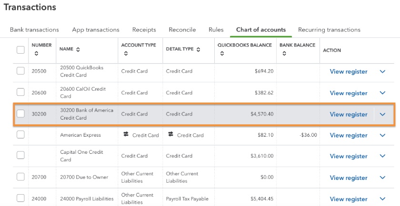The image size is (400, 206).
Task: View register for American Express
Action: tap(349, 135)
